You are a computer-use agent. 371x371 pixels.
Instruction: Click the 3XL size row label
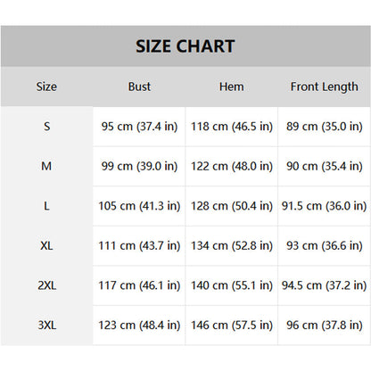[x=46, y=326]
